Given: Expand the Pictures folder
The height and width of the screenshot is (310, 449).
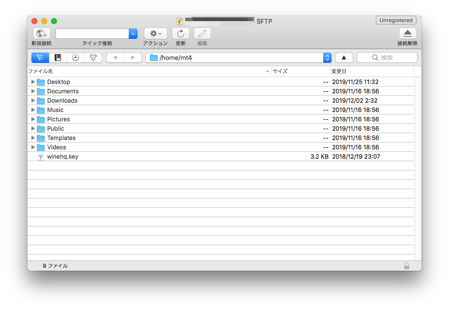Looking at the screenshot, I should 33,119.
